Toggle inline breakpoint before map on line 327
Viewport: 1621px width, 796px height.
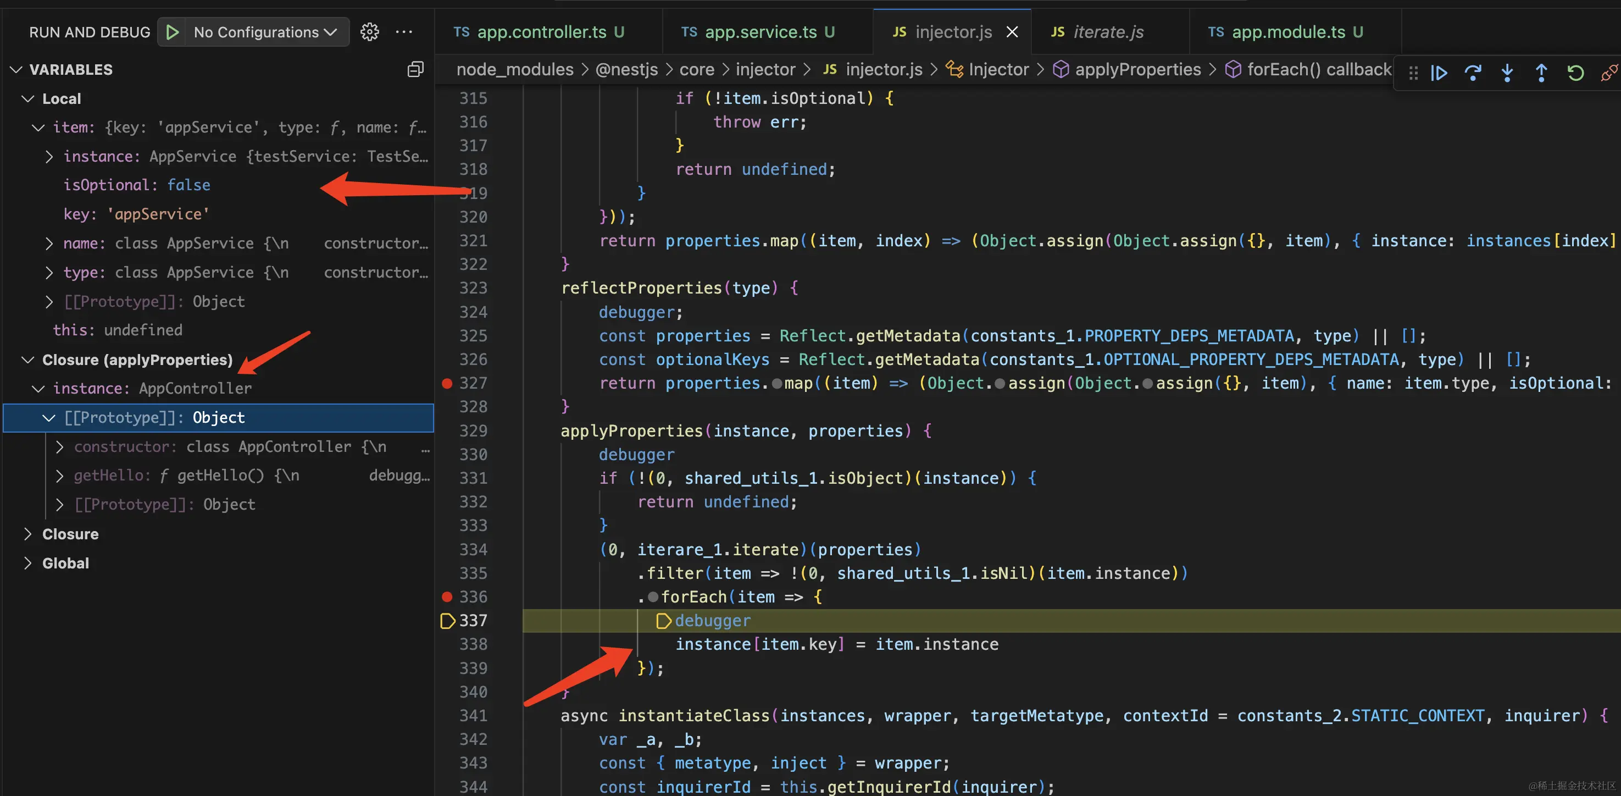(776, 384)
